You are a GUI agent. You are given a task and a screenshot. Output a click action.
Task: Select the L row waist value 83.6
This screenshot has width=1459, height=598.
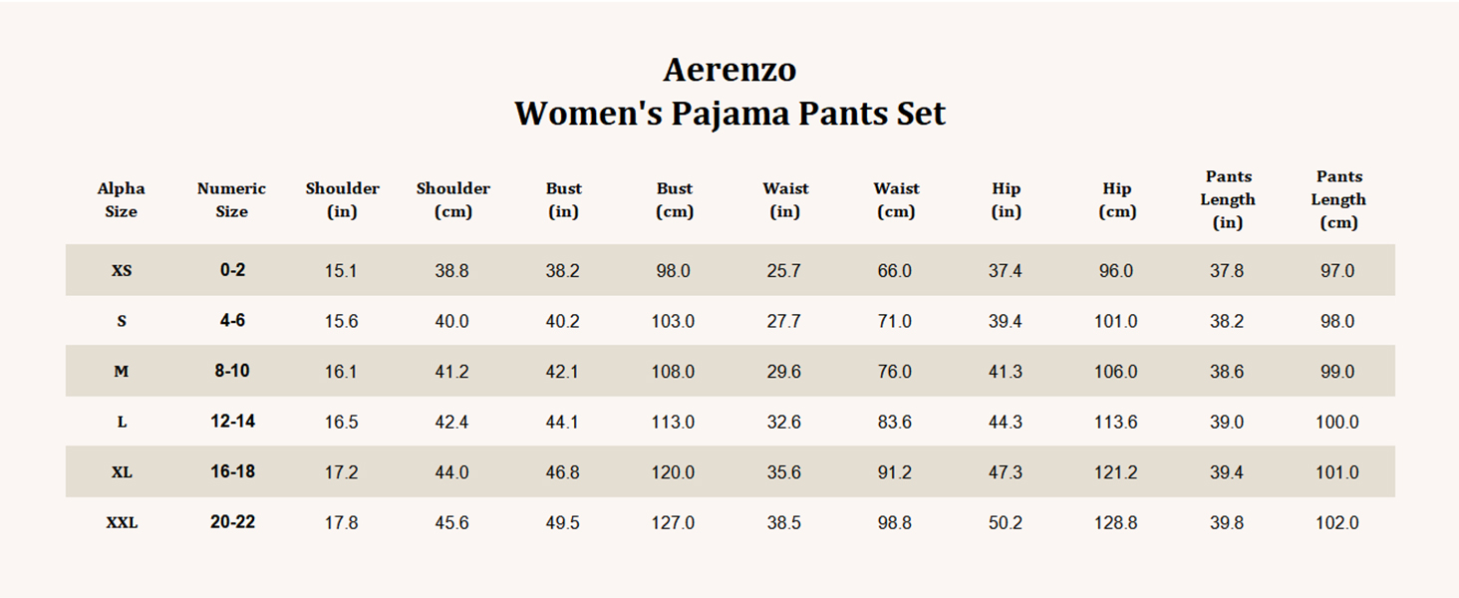coord(895,422)
